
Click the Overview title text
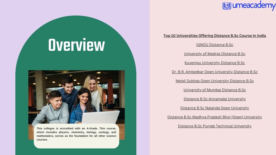77,45
